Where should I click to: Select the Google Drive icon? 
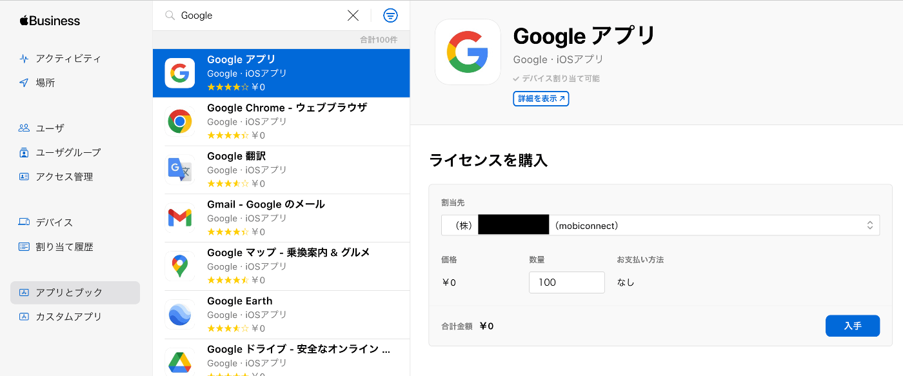(x=180, y=361)
